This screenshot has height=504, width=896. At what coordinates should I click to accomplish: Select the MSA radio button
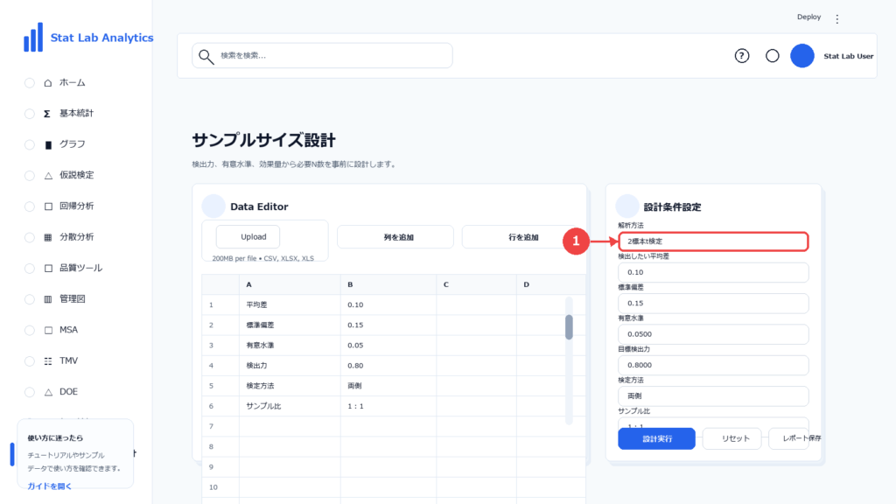click(30, 330)
